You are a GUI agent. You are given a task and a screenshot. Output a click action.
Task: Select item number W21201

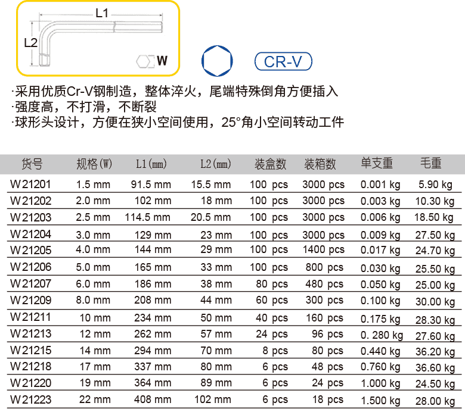tap(30, 184)
